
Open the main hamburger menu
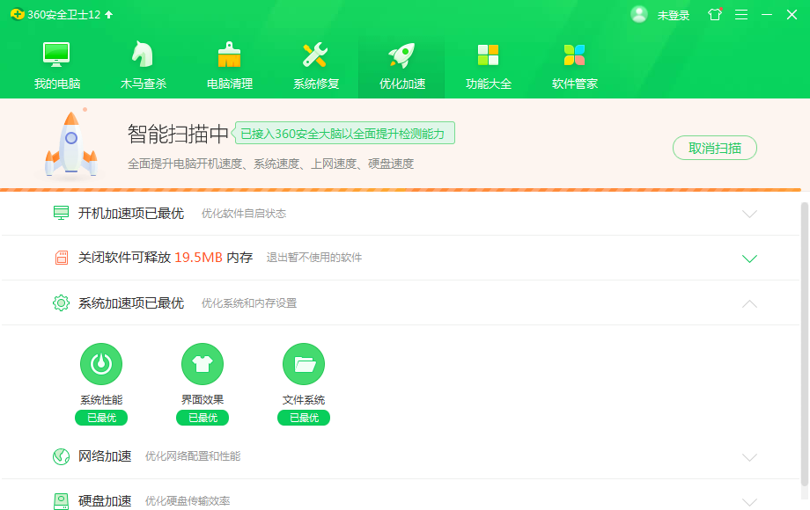(741, 15)
